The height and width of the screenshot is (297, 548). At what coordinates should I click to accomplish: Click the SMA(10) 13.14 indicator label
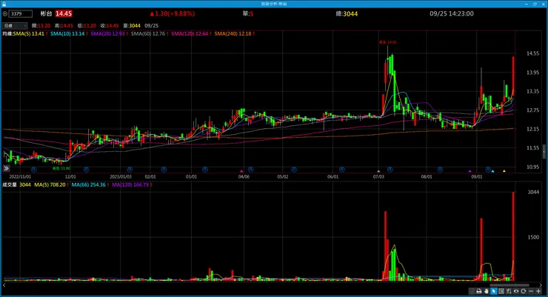[x=68, y=34]
